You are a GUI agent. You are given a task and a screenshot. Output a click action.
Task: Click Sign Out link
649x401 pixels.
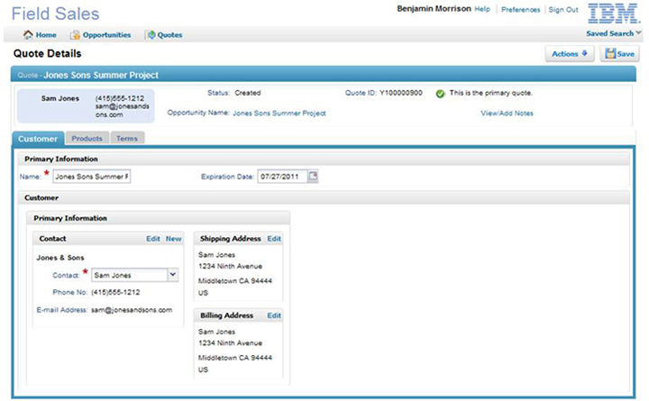pos(563,9)
